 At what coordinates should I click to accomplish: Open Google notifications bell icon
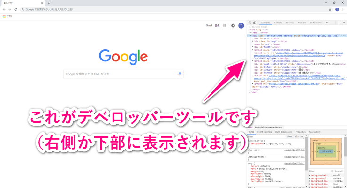233,26
